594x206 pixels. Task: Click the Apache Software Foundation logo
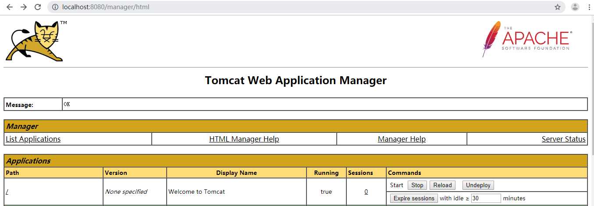tap(527, 39)
